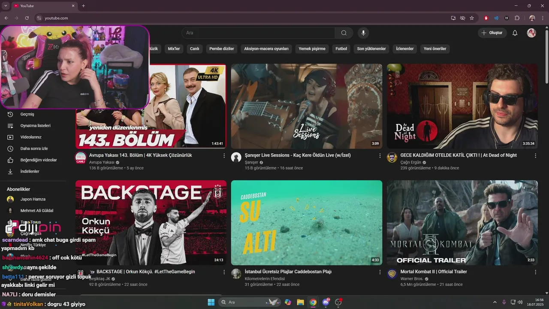This screenshot has height=309, width=549.
Task: Open the Chrome extensions puzzle icon
Action: click(x=517, y=18)
